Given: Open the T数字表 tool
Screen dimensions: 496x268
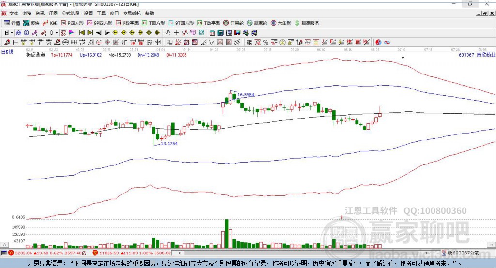Looking at the screenshot, I should tap(208, 23).
